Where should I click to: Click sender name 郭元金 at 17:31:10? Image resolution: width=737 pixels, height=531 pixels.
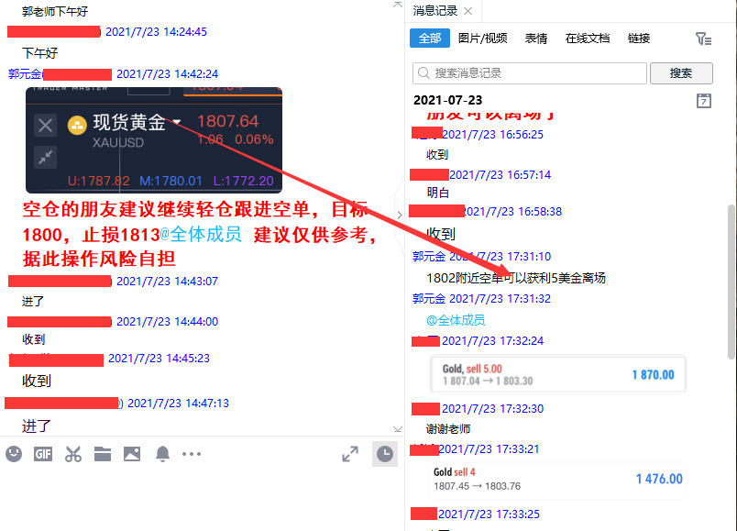429,256
